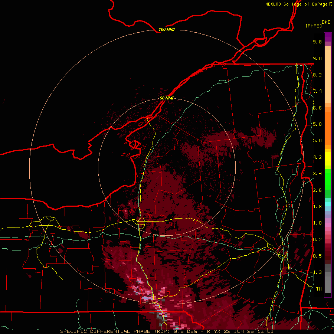Image resolution: width=334 pixels, height=334 pixels.
Task: Click the 1.8 scale value
Action: tap(317, 207)
